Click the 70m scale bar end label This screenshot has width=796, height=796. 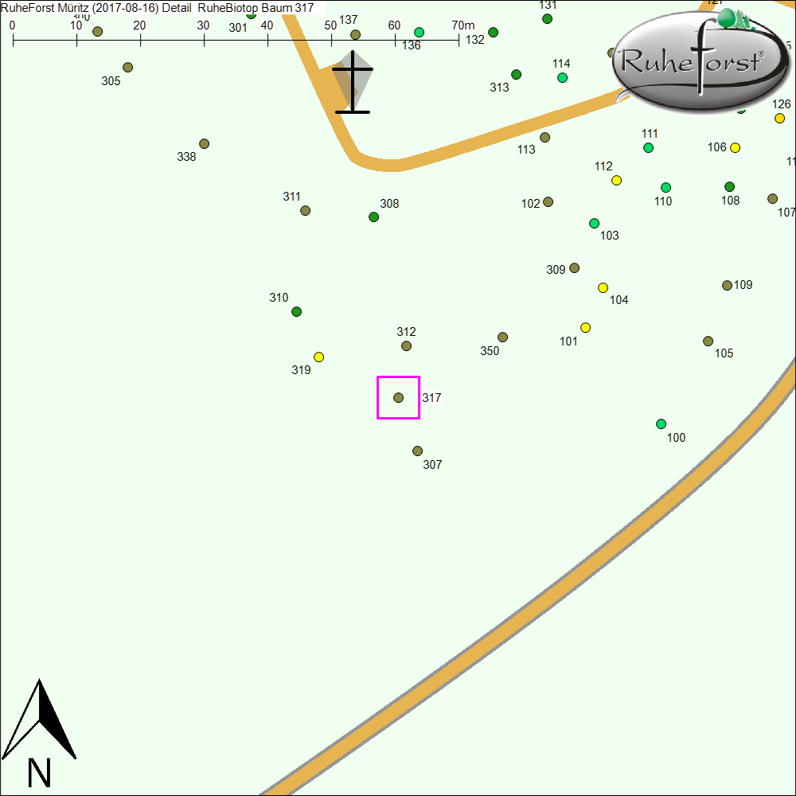463,25
